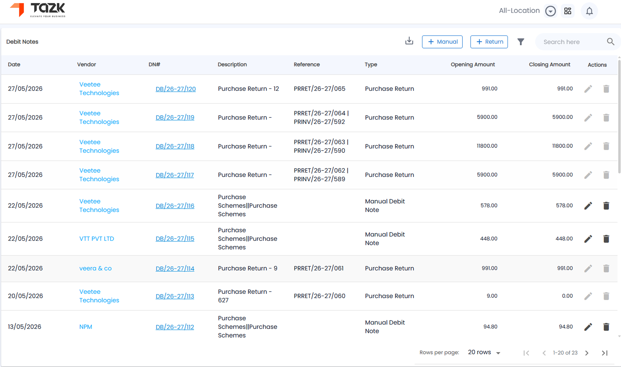
Task: Edit debit note DB/26-27/117
Action: click(588, 175)
